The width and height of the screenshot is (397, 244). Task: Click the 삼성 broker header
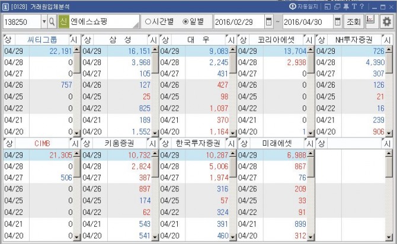pyautogui.click(x=120, y=40)
